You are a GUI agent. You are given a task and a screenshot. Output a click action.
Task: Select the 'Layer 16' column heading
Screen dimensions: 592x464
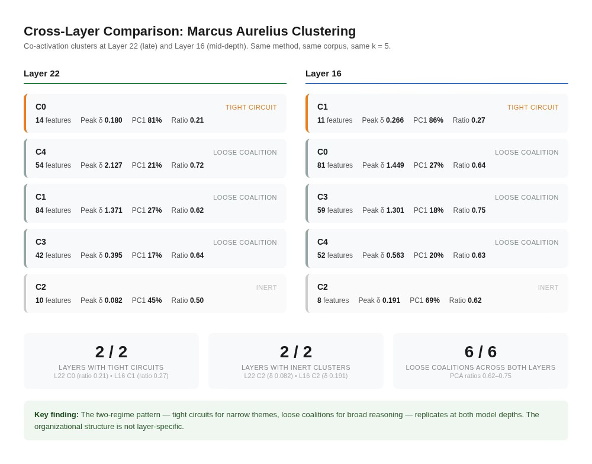tap(323, 73)
